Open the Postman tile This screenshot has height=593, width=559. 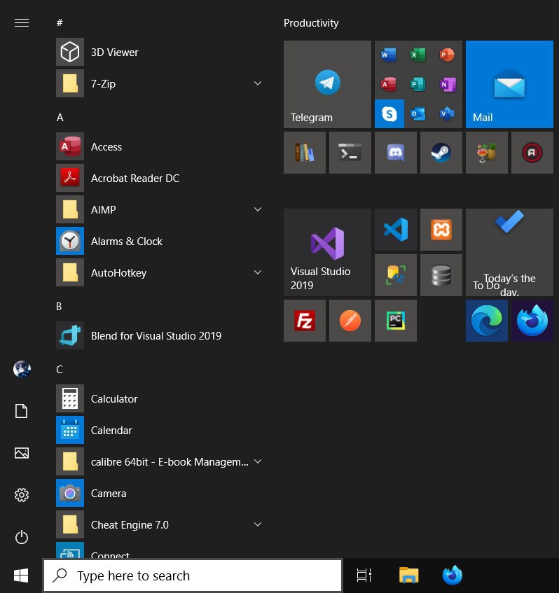click(350, 321)
